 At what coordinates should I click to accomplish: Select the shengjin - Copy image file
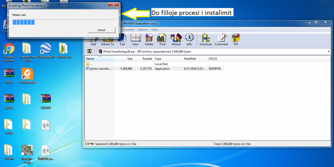[27, 154]
